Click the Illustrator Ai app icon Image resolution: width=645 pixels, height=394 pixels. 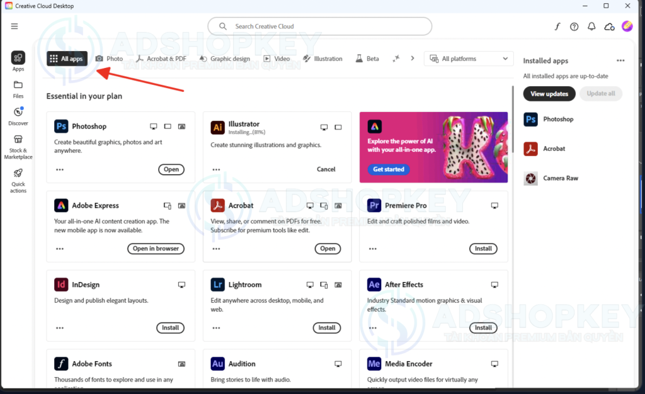(x=217, y=127)
